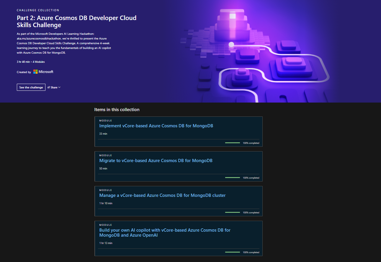Click progress bar of Build your own AI copilot module
The height and width of the screenshot is (262, 381).
(233, 252)
